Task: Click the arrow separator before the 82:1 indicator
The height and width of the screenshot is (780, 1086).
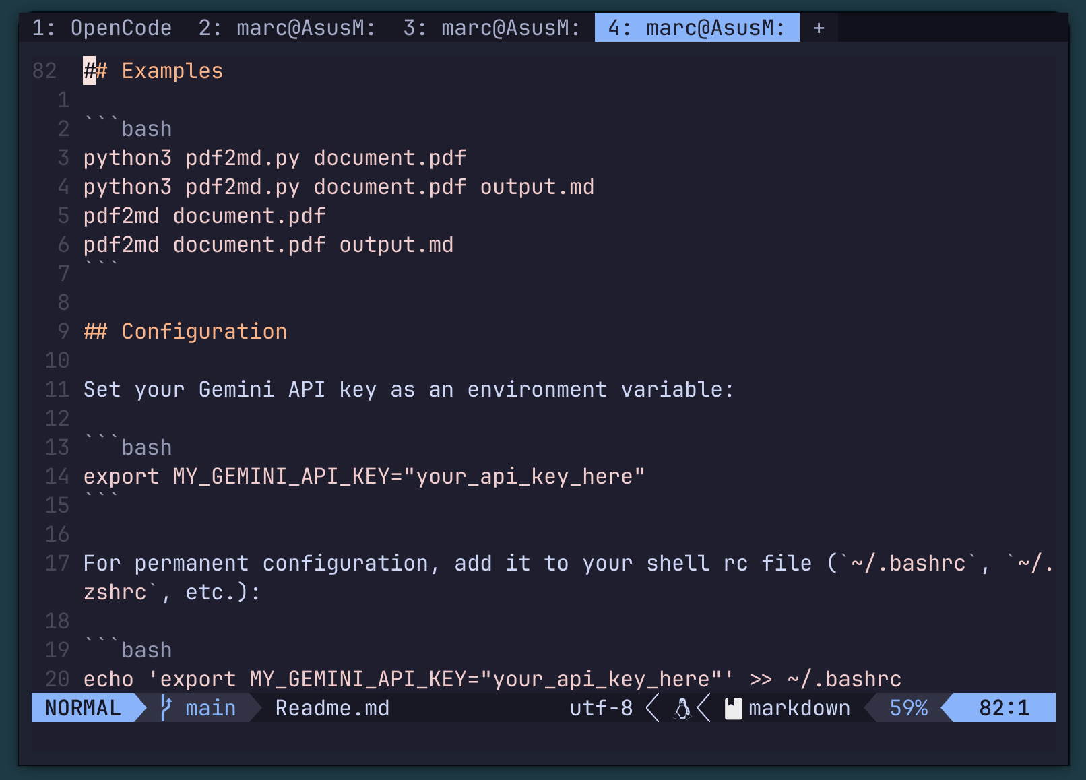Action: [949, 708]
